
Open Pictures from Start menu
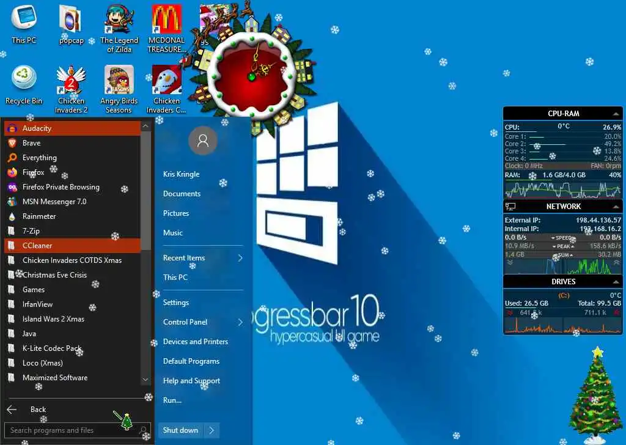point(176,213)
